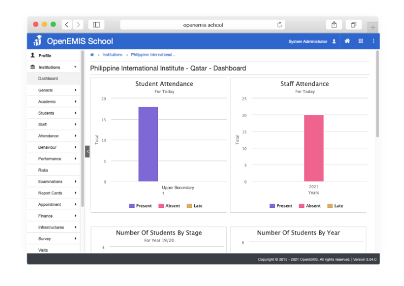The width and height of the screenshot is (404, 286).
Task: Go back with the browser back arrow
Action: 67,25
